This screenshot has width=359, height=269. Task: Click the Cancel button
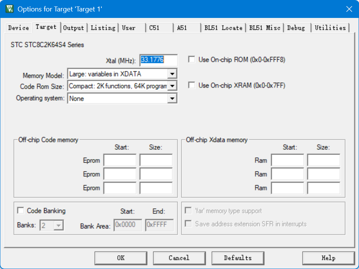[x=179, y=258]
